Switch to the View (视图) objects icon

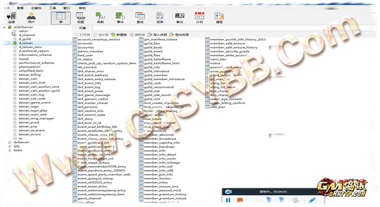coord(81,18)
